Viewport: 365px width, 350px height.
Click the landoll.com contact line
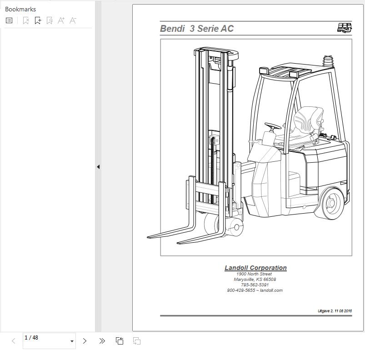(255, 290)
